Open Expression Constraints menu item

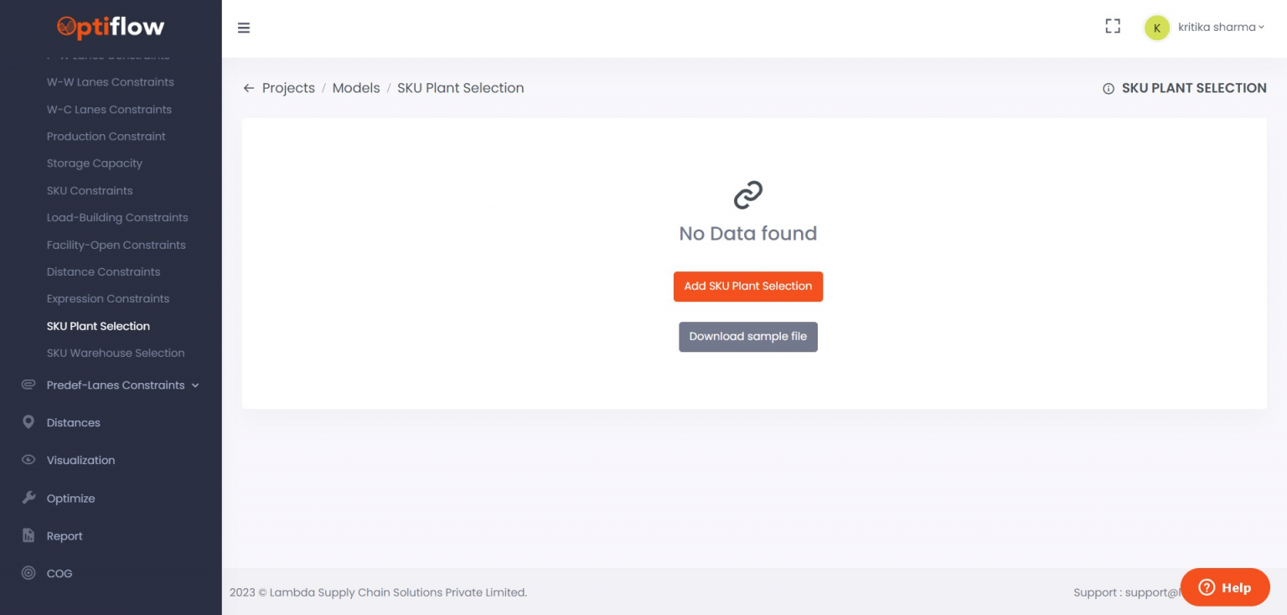(x=108, y=298)
